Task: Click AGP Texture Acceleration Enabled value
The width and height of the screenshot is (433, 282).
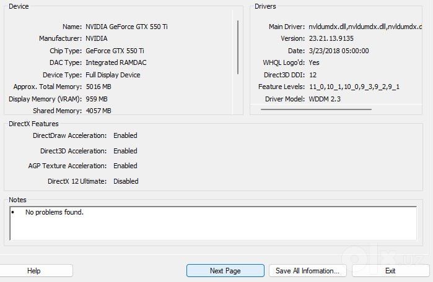Action: click(x=125, y=166)
